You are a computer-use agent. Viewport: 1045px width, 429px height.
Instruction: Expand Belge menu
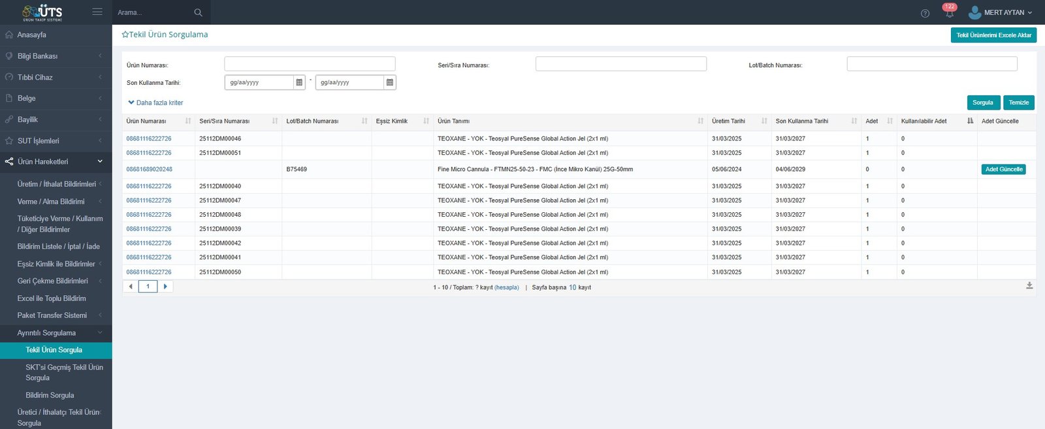click(x=56, y=98)
